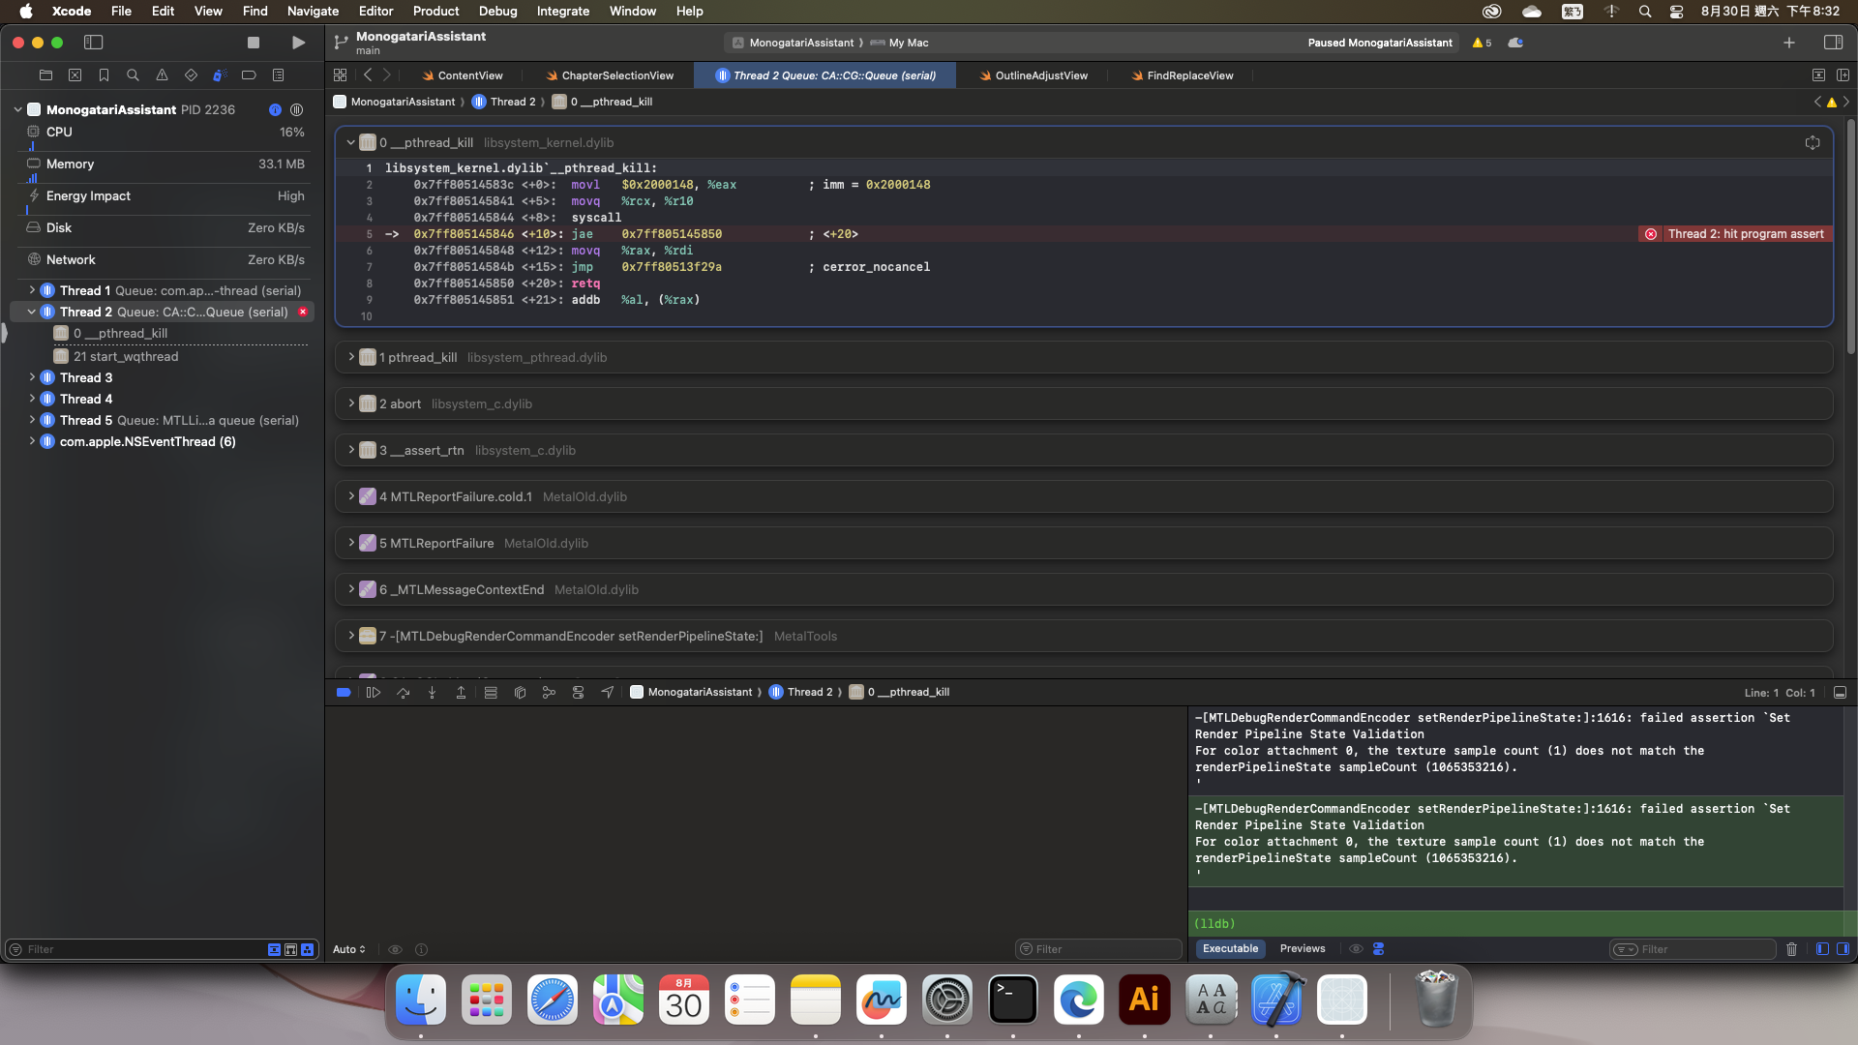Click the Thread 2 hit program assert annotation
Viewport: 1858px width, 1045px height.
tap(1735, 234)
